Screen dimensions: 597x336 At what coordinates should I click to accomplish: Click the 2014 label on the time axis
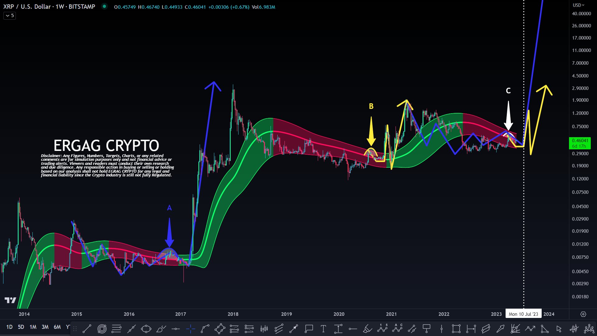point(24,314)
